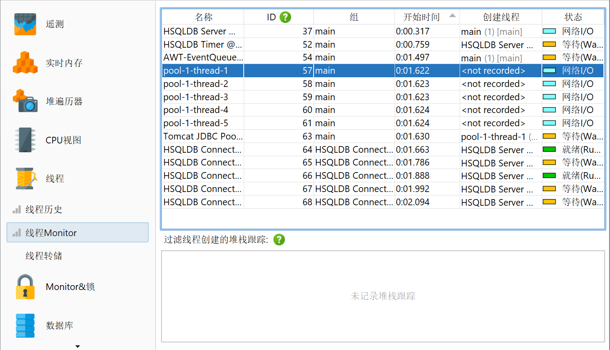Click start time 0:00.317
Viewport: 610px width, 350px height.
[413, 31]
